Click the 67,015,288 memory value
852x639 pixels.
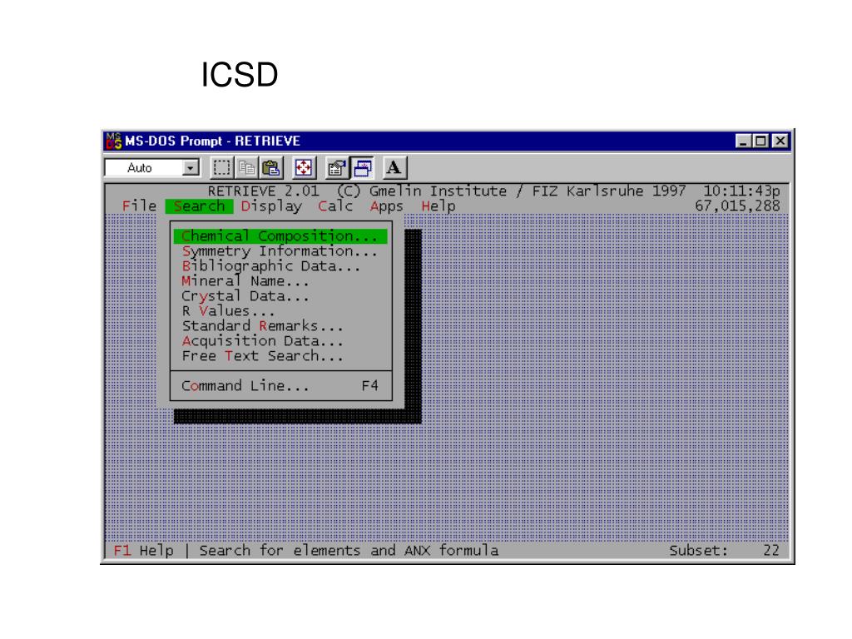[x=737, y=206]
